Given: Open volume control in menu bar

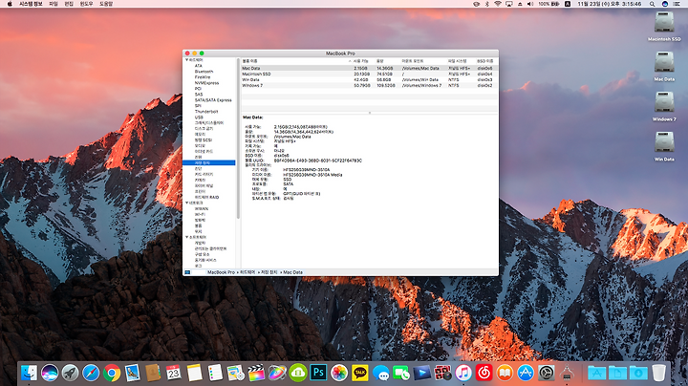Looking at the screenshot, I should [x=530, y=4].
